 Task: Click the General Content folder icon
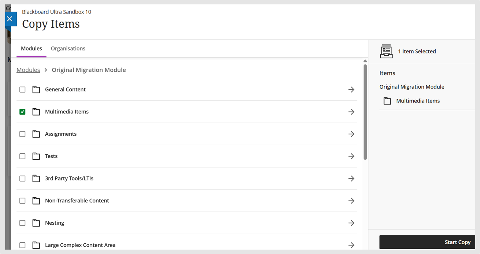(x=36, y=89)
